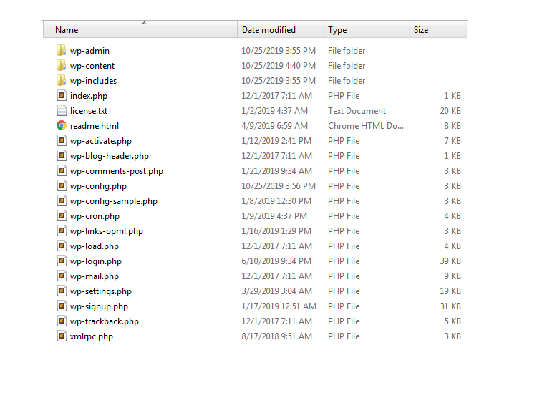Click the 31 KB size of wp-signup.php

(450, 307)
